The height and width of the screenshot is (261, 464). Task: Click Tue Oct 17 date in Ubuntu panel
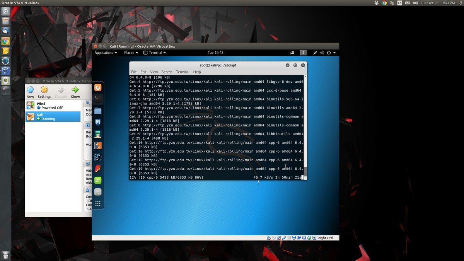point(429,3)
